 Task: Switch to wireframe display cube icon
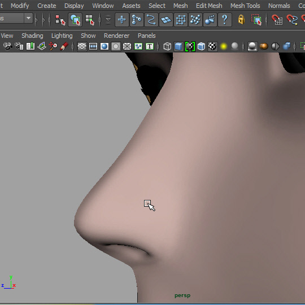pyautogui.click(x=167, y=46)
